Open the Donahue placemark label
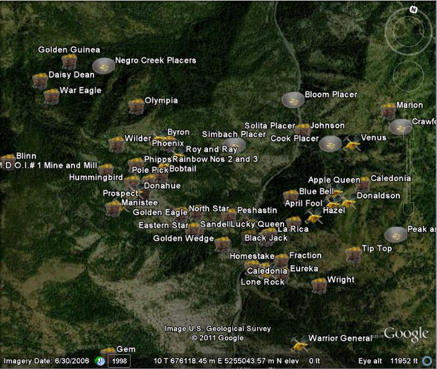 162,186
